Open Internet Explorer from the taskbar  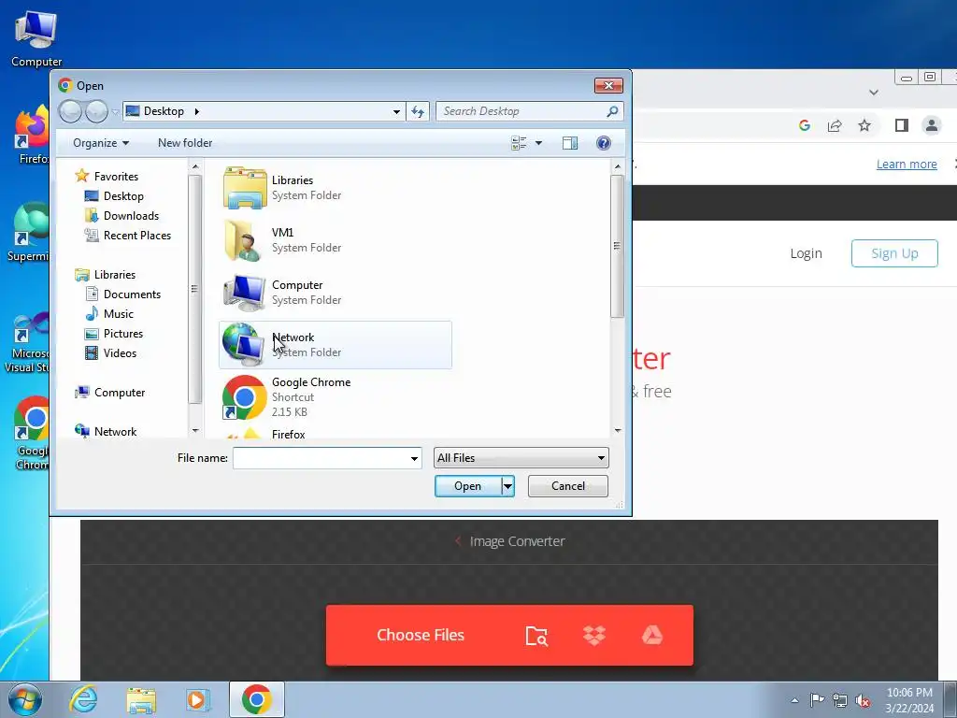click(x=83, y=699)
